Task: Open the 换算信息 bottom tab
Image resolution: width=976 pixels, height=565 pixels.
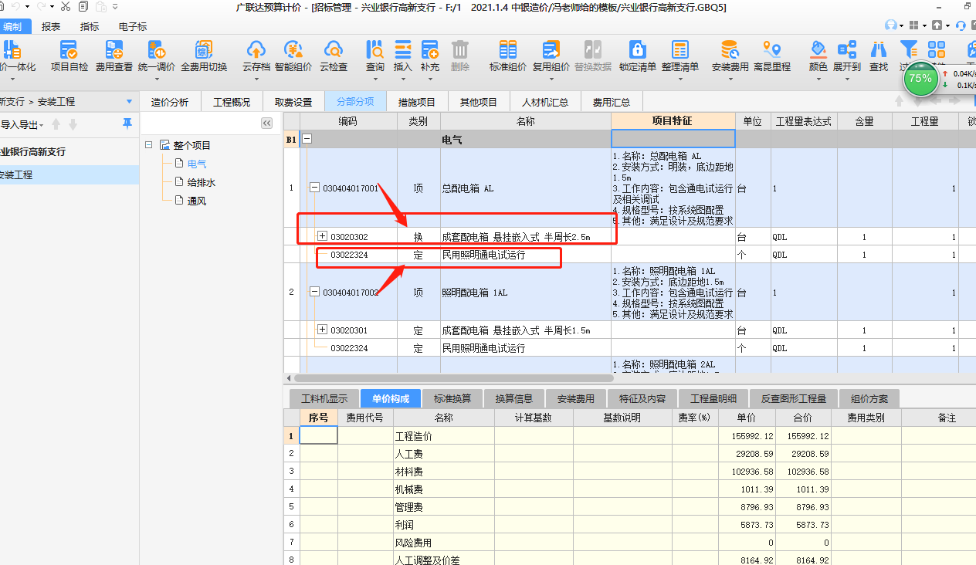Action: click(x=514, y=398)
